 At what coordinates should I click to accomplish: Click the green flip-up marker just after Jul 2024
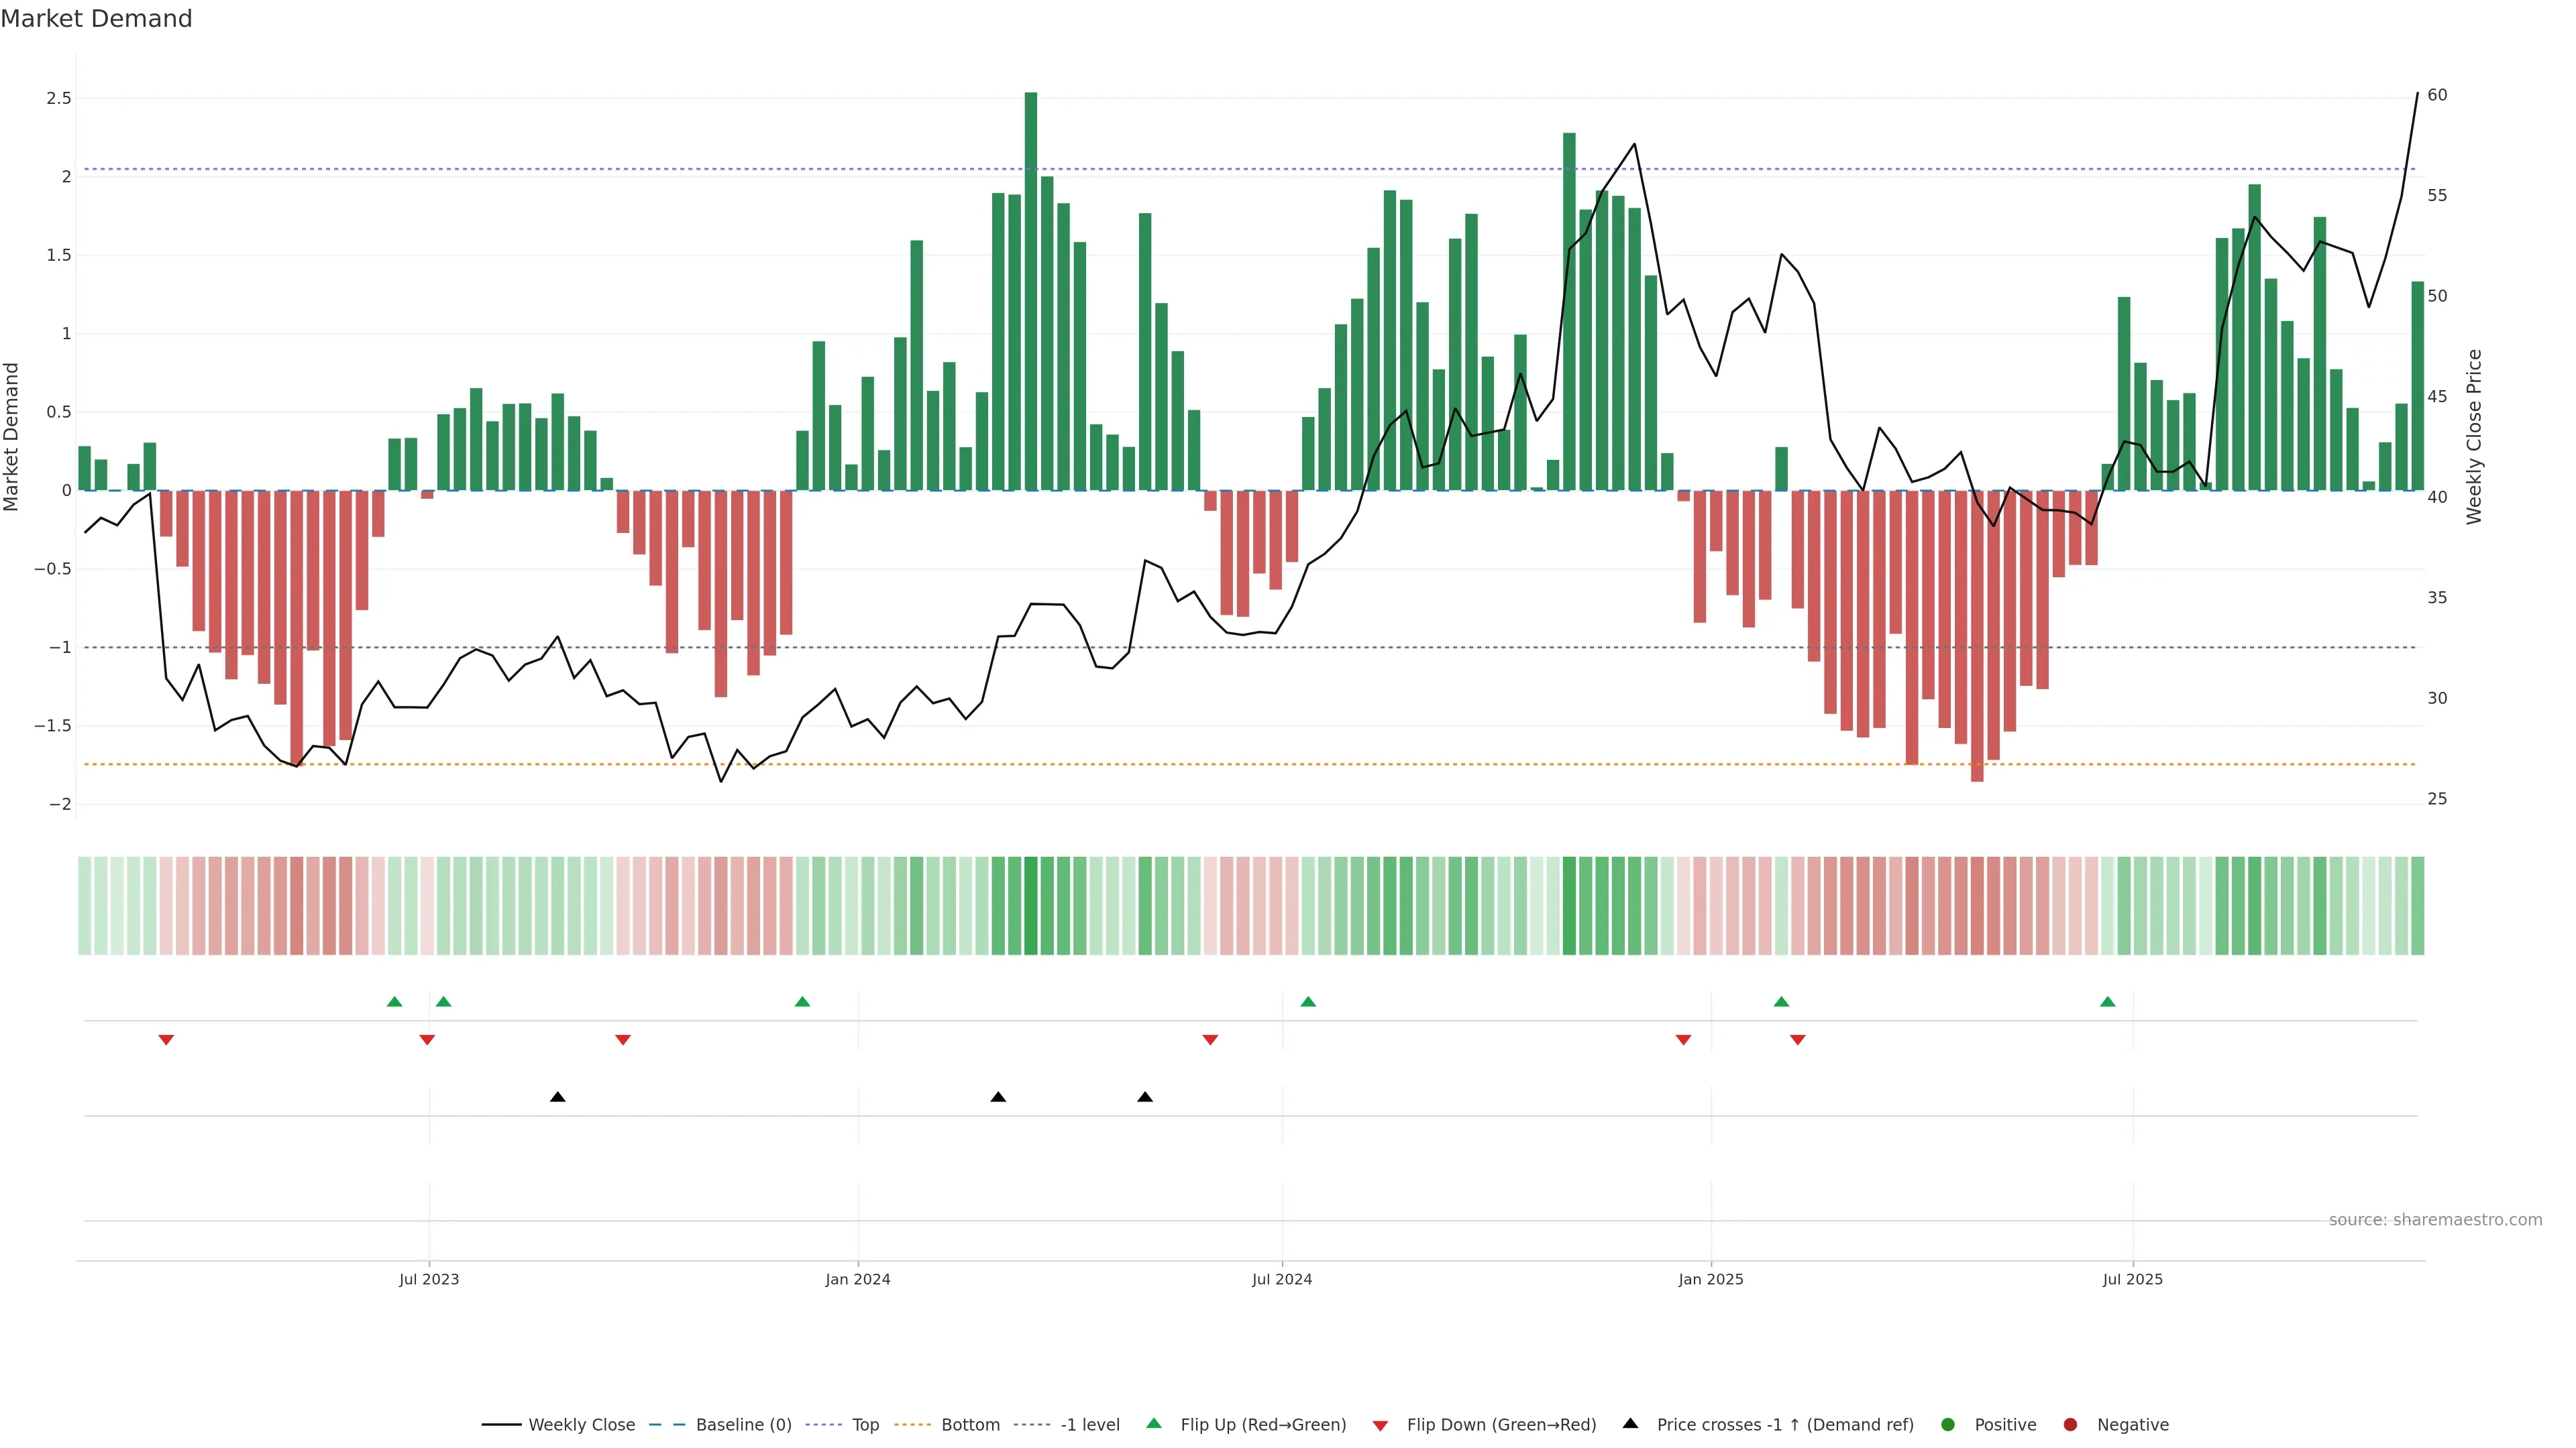[x=1308, y=1002]
